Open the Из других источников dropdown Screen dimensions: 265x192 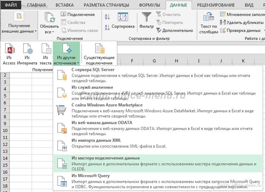[x=66, y=54]
